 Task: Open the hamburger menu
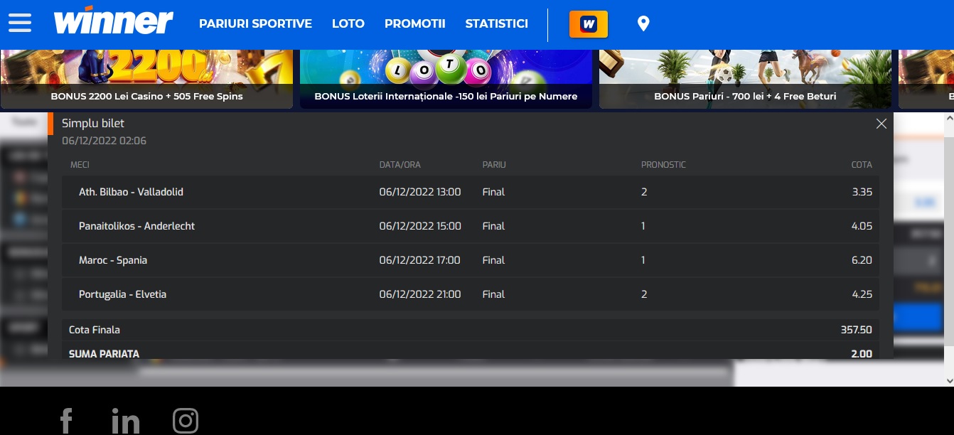(20, 23)
